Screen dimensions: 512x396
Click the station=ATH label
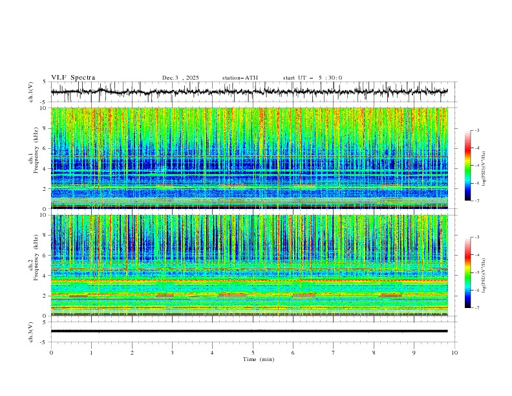pos(240,78)
